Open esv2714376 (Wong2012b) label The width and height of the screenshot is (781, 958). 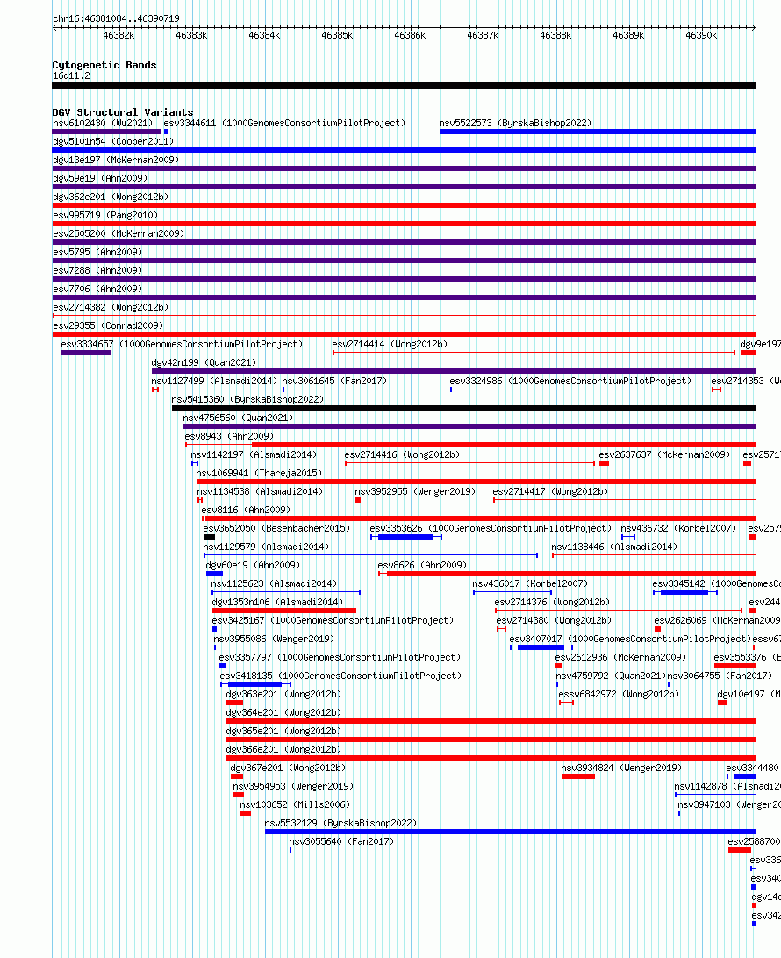(x=553, y=602)
